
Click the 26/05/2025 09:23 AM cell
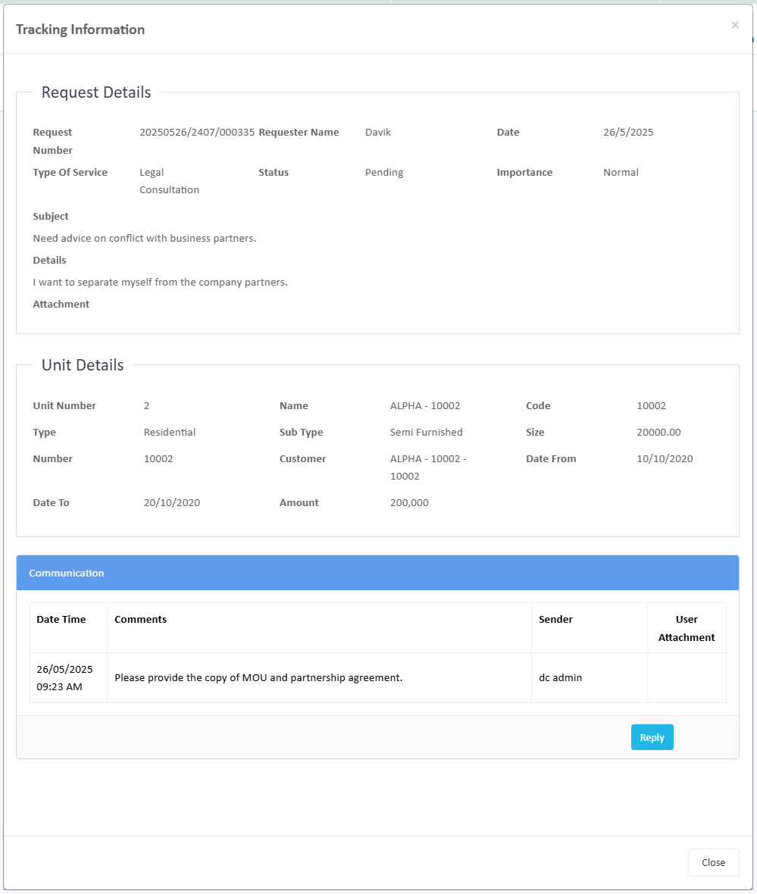click(68, 678)
